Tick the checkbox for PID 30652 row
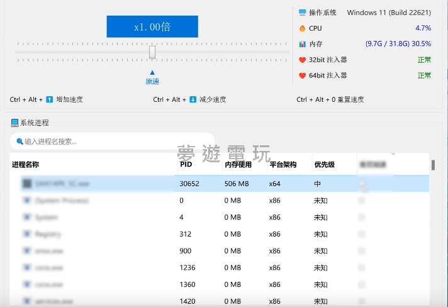Screen dimensions: 448x307 pos(362,184)
